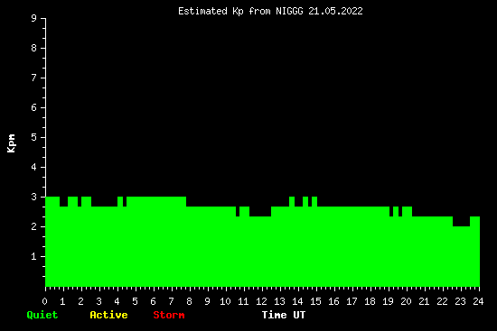The width and height of the screenshot is (497, 331).
Task: Click hour 24 on the time axis
Action: pyautogui.click(x=478, y=301)
